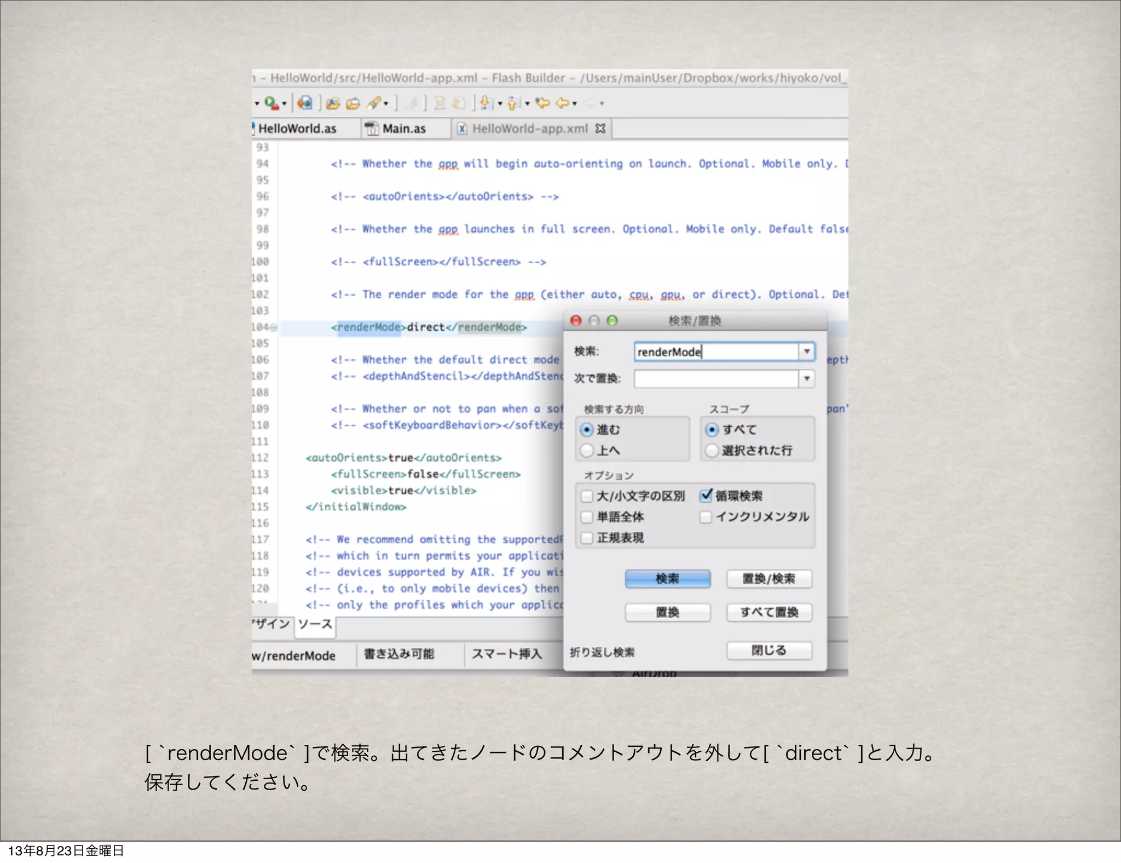Enable the 正規表現 regex checkbox
The width and height of the screenshot is (1121, 863).
(x=587, y=538)
